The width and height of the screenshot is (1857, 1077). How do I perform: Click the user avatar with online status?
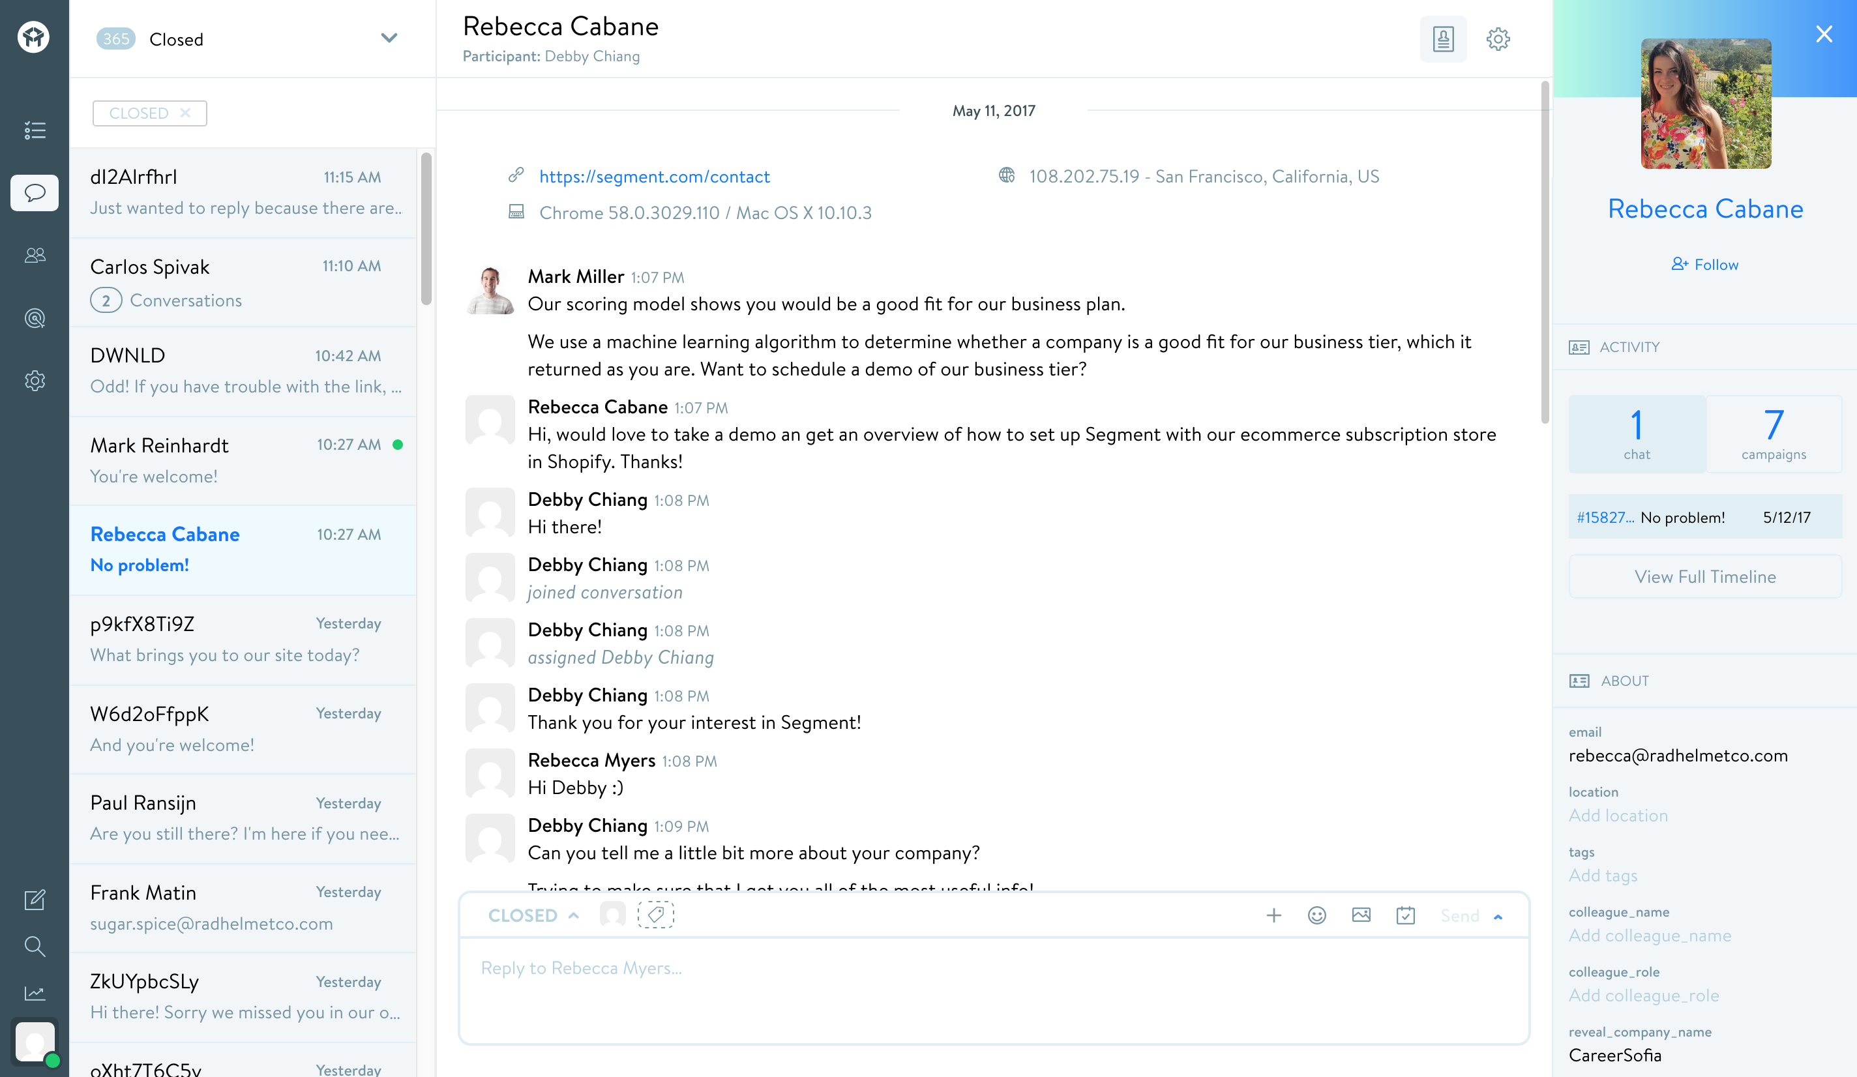tap(35, 1042)
